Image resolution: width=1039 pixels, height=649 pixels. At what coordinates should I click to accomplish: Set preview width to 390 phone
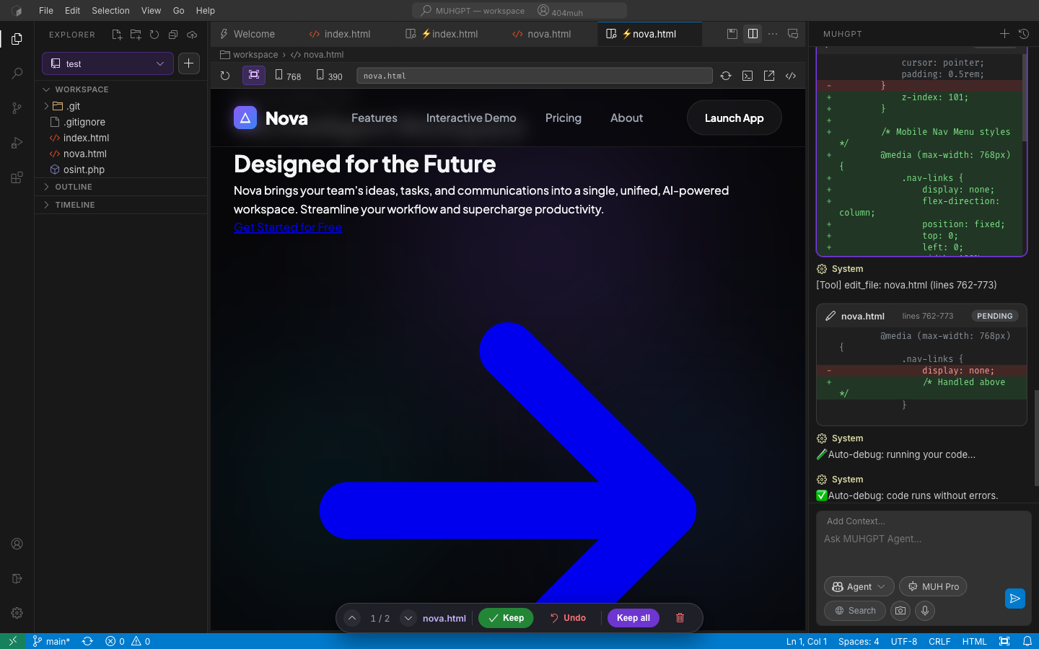pos(329,76)
